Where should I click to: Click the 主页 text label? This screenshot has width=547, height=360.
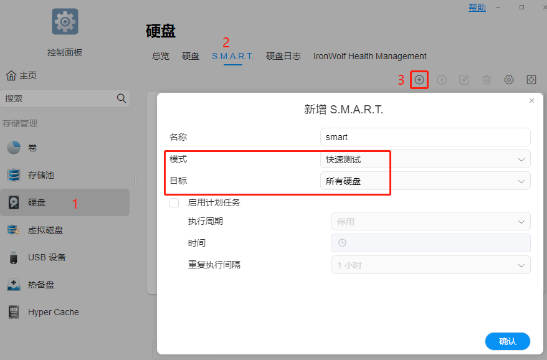(x=28, y=75)
